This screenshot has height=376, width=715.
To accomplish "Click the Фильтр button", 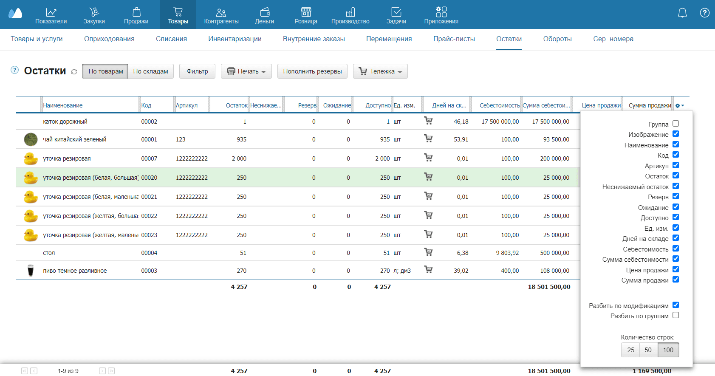I will click(197, 71).
